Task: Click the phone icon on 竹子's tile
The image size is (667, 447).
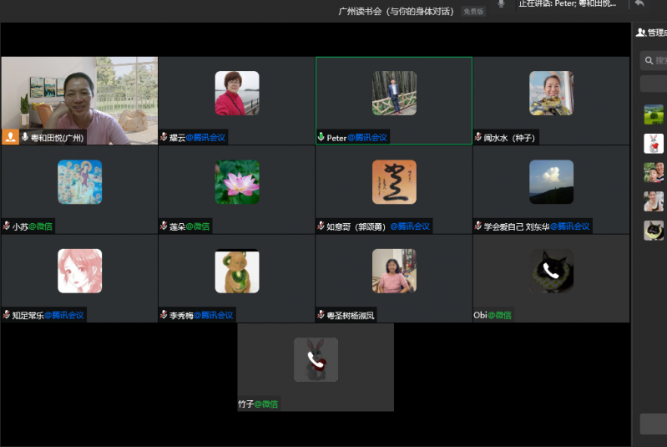Action: 316,359
